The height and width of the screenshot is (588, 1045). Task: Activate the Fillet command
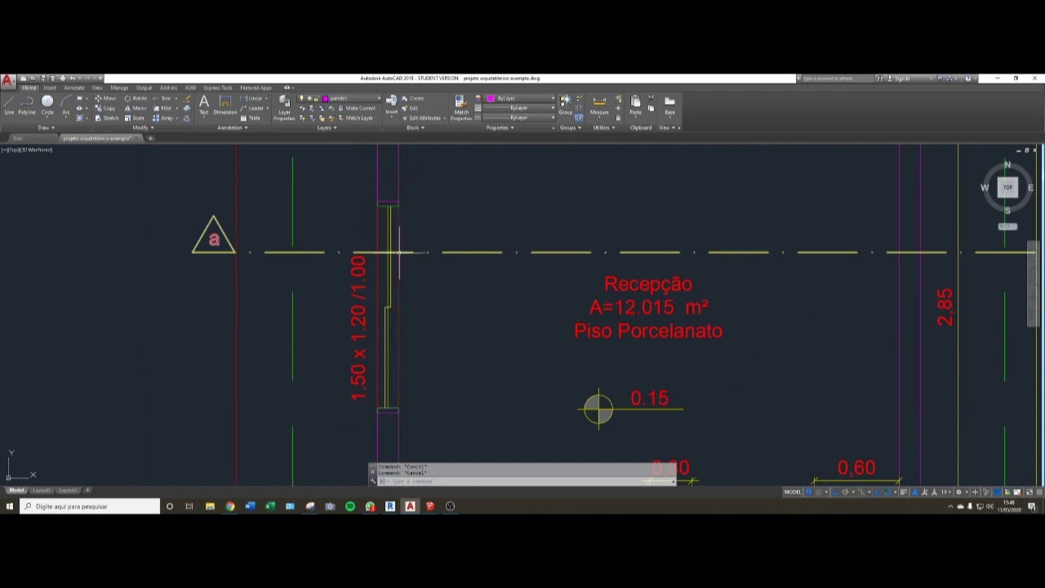(x=162, y=108)
